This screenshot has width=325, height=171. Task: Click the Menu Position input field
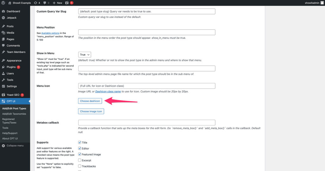(x=147, y=32)
